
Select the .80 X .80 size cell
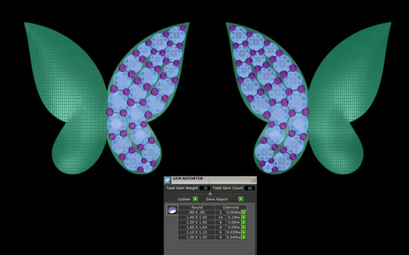pos(196,212)
